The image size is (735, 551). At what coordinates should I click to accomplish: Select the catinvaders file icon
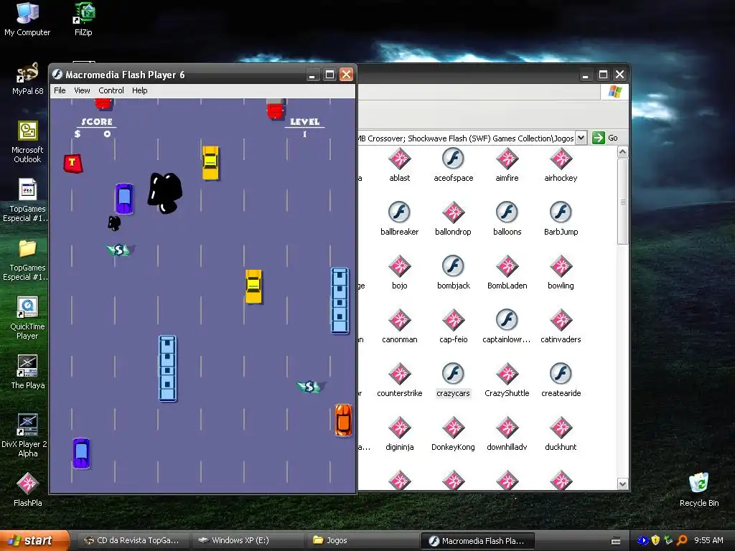click(x=561, y=321)
